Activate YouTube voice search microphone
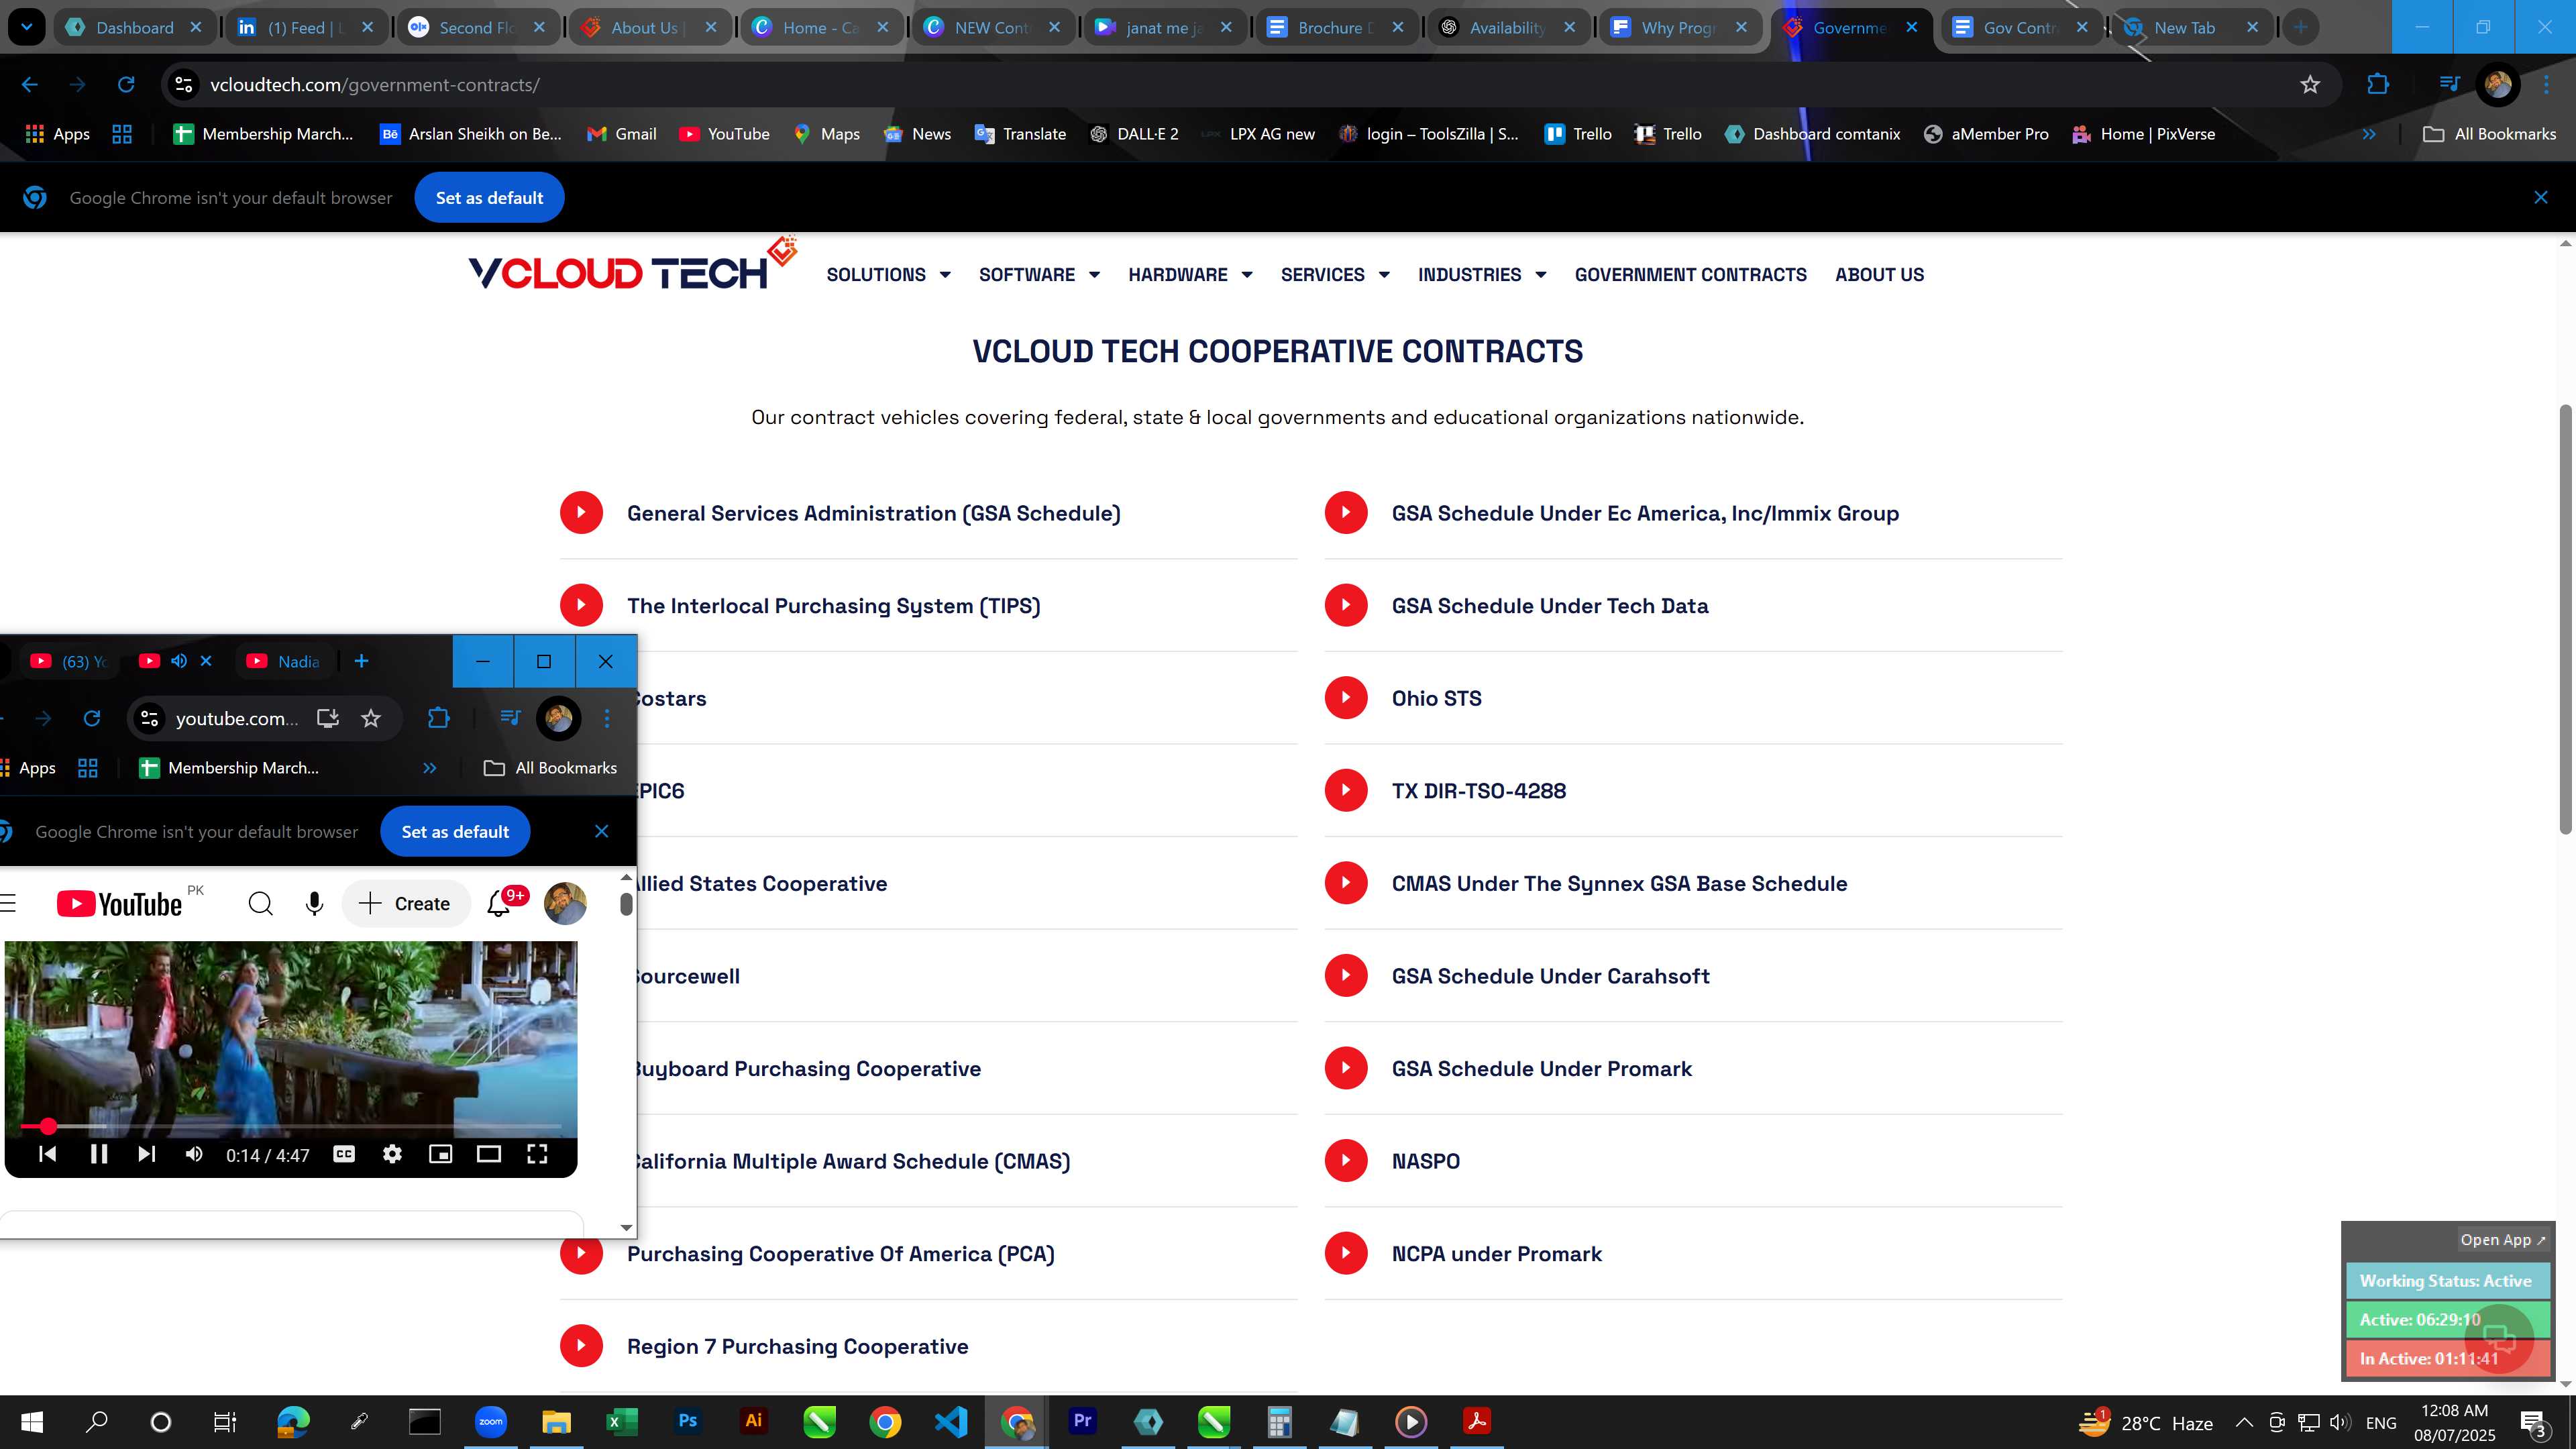2576x1449 pixels. tap(314, 904)
